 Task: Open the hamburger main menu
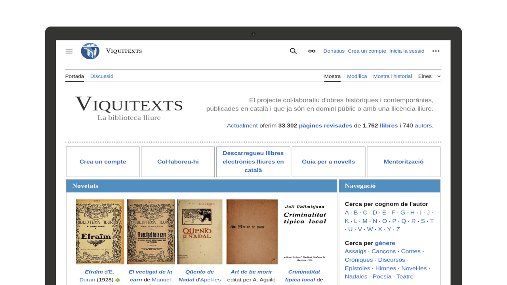click(x=69, y=51)
